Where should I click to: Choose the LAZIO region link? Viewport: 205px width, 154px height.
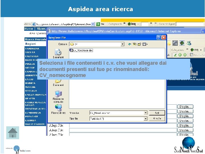pyautogui.click(x=29, y=79)
